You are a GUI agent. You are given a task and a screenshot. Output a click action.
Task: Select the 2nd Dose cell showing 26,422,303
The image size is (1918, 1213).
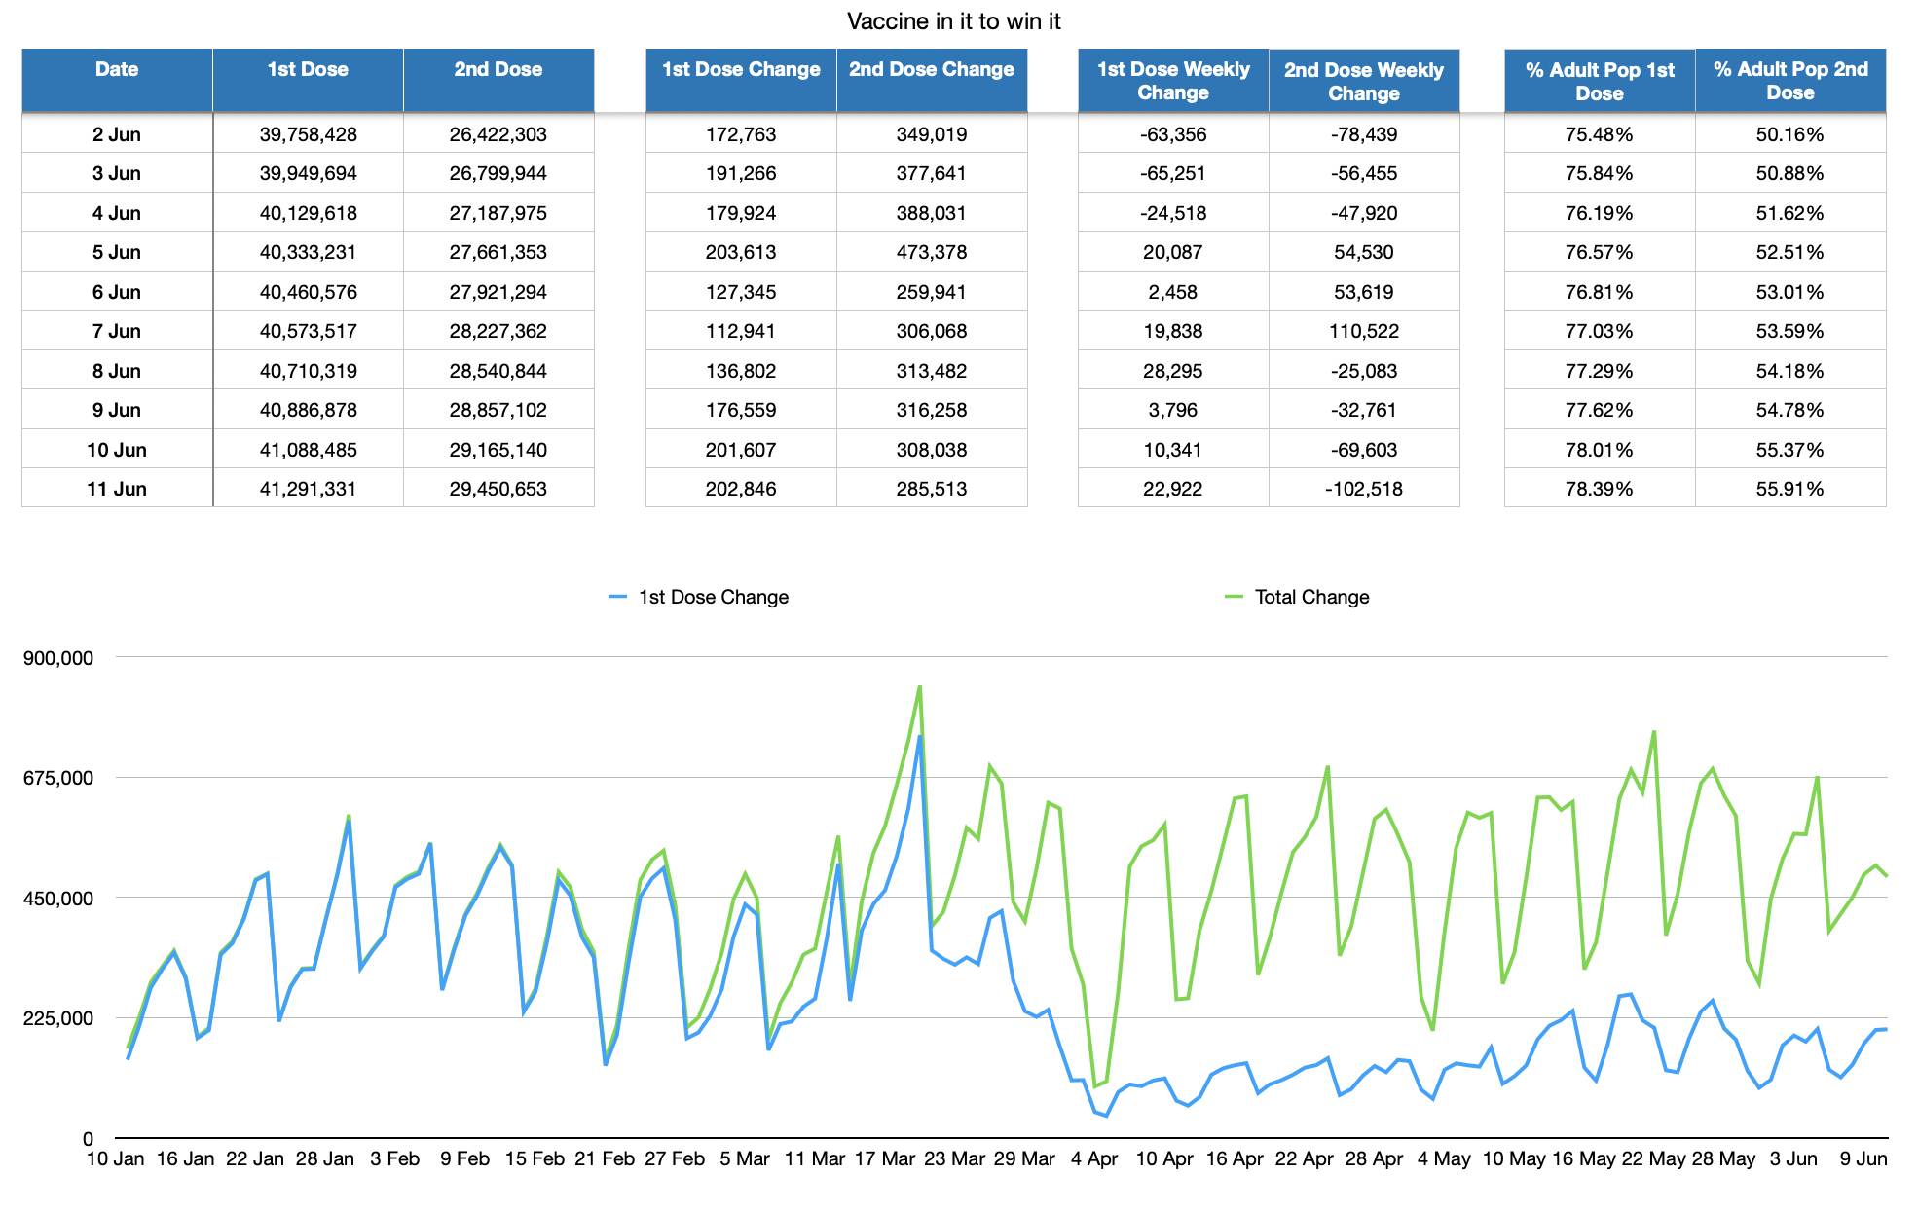click(498, 134)
